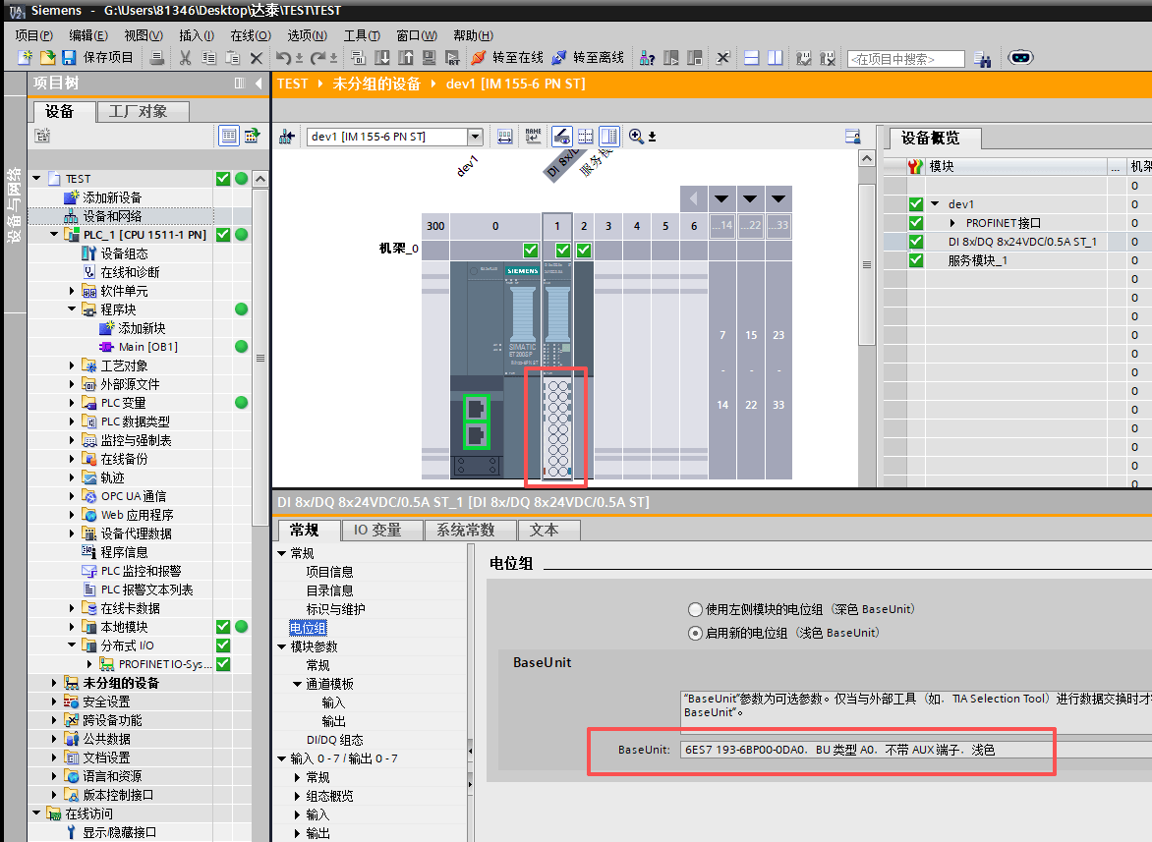The image size is (1152, 842).
Task: Click the download to device icon
Action: click(382, 58)
